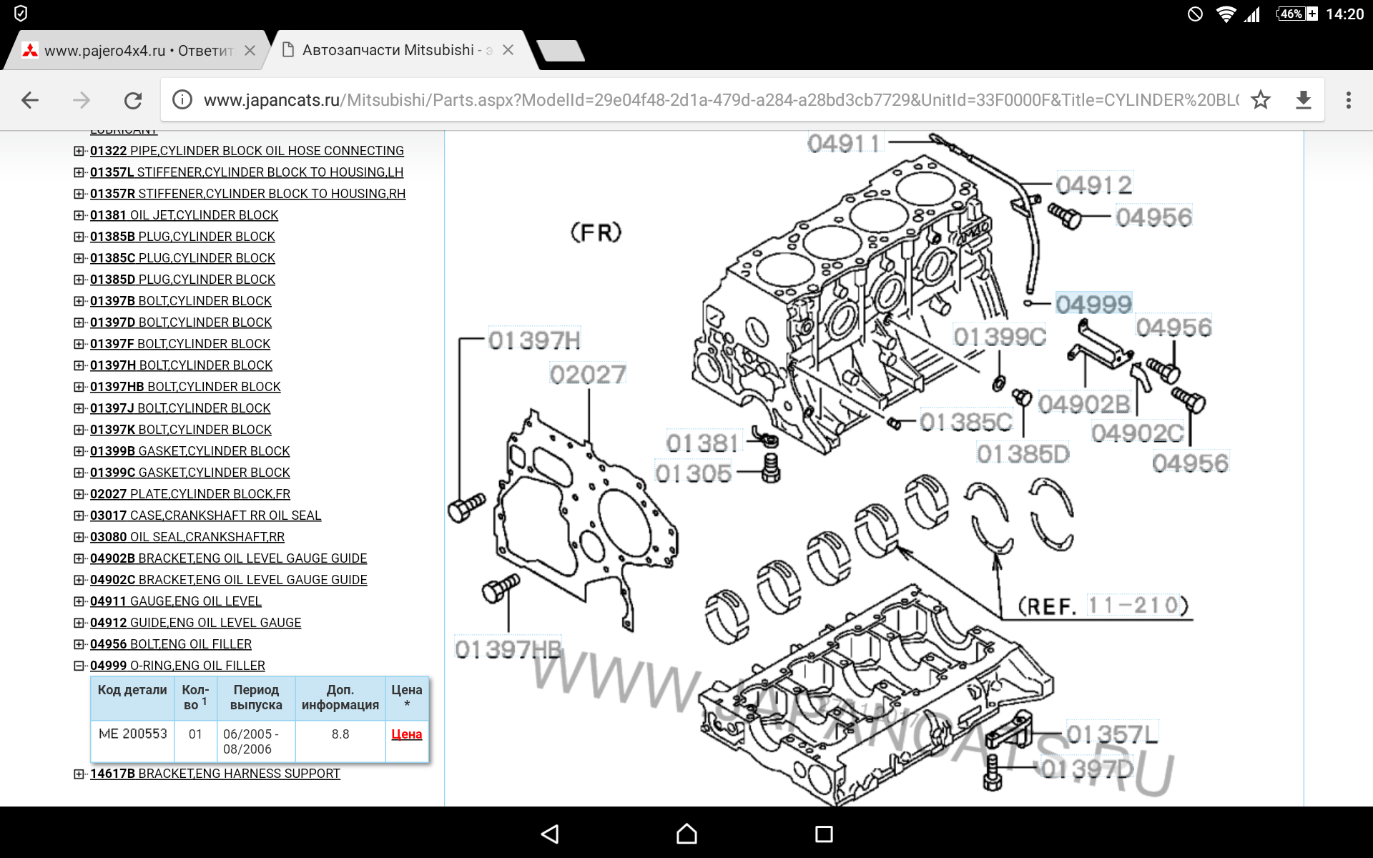The image size is (1373, 858).
Task: Expand the 01381 OIL JET,CYLINDER BLOCK entry
Action: [x=79, y=215]
